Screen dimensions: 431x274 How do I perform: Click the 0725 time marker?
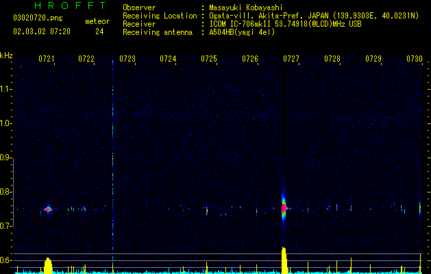pos(209,59)
